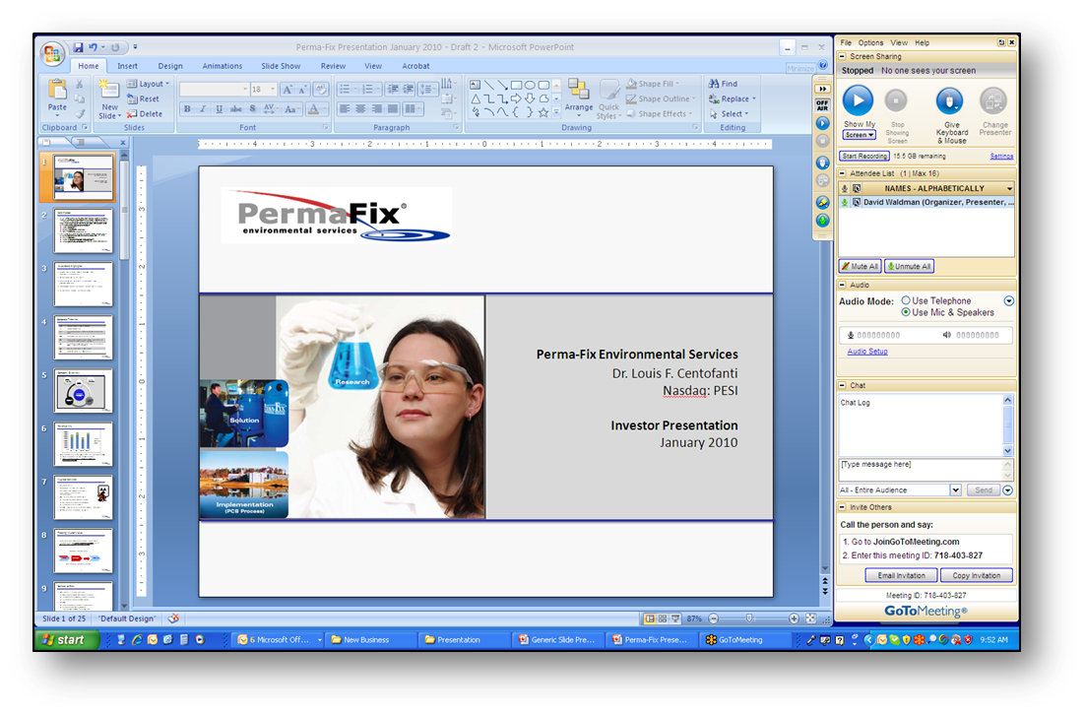The width and height of the screenshot is (1085, 716).
Task: Click the drawing highlighter icon in mini toolbar
Action: click(822, 202)
